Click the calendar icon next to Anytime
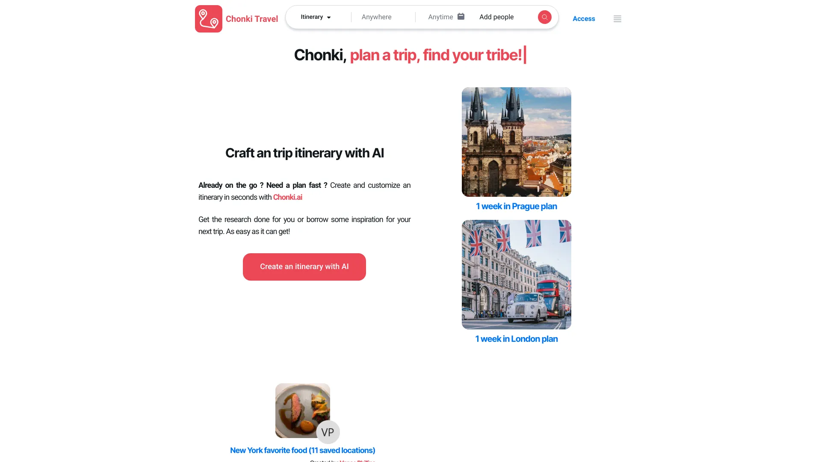Viewport: 821px width, 462px height. (461, 16)
